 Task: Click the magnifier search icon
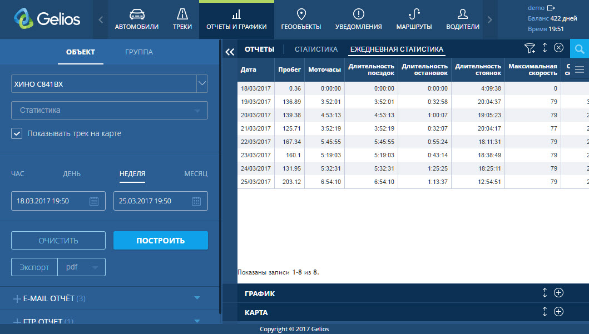tap(579, 49)
